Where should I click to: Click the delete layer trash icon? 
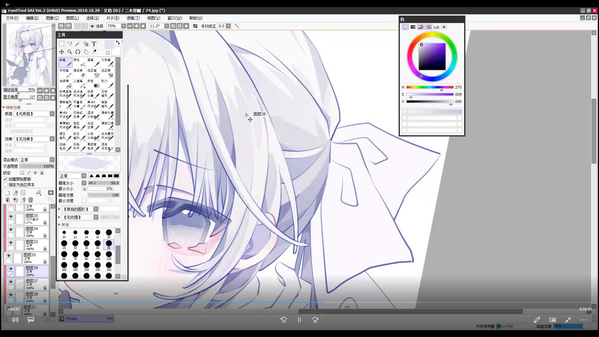tap(31, 200)
